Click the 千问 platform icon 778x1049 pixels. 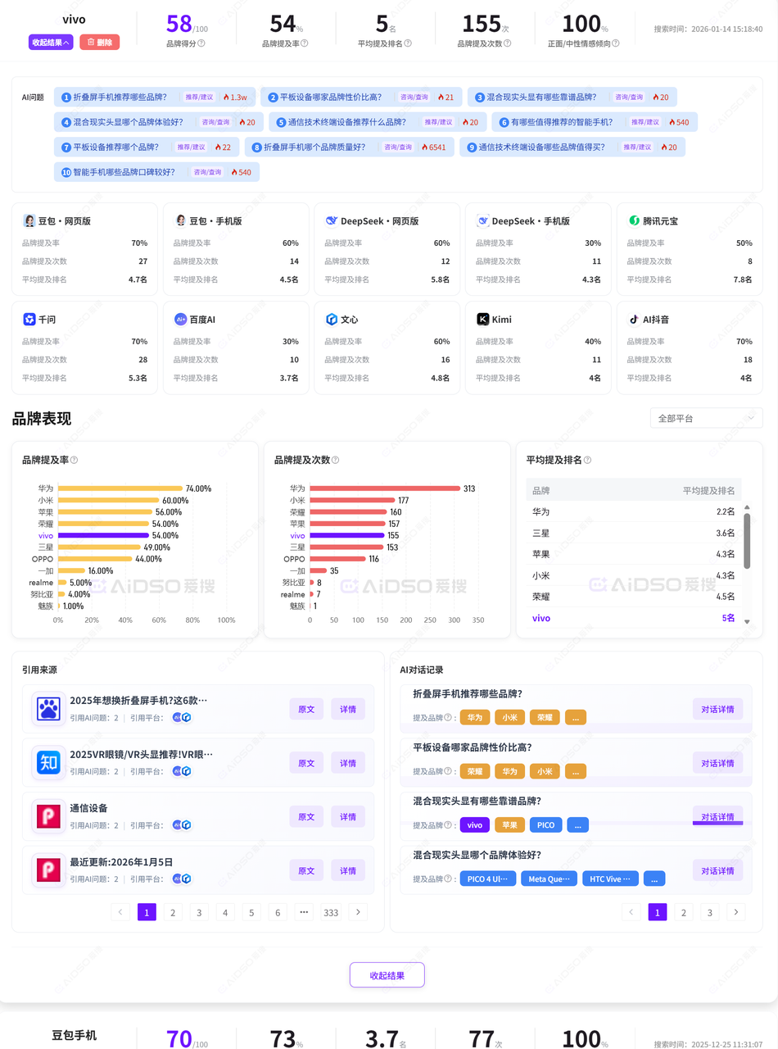tap(29, 320)
